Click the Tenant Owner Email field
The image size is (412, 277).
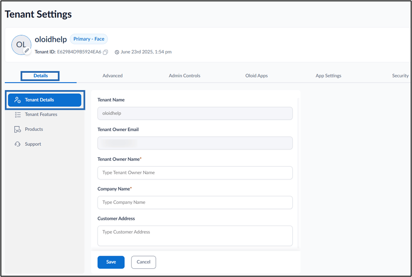195,143
